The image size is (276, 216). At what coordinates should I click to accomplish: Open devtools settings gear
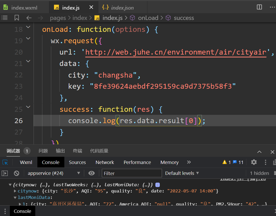[x=254, y=162]
